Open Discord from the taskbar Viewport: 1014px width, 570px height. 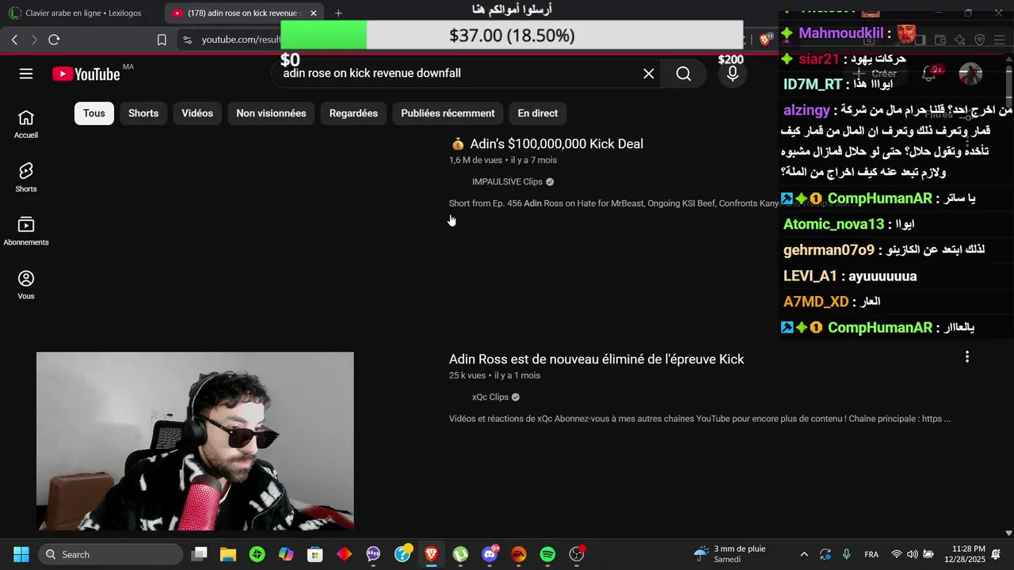[490, 554]
